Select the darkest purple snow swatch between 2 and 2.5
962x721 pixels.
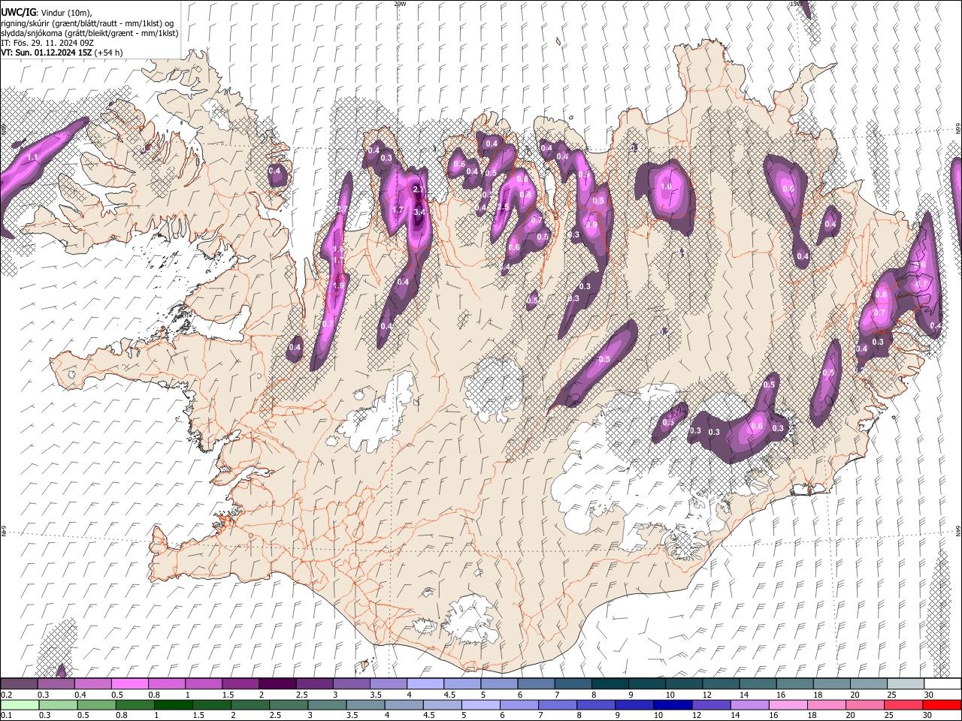(277, 684)
